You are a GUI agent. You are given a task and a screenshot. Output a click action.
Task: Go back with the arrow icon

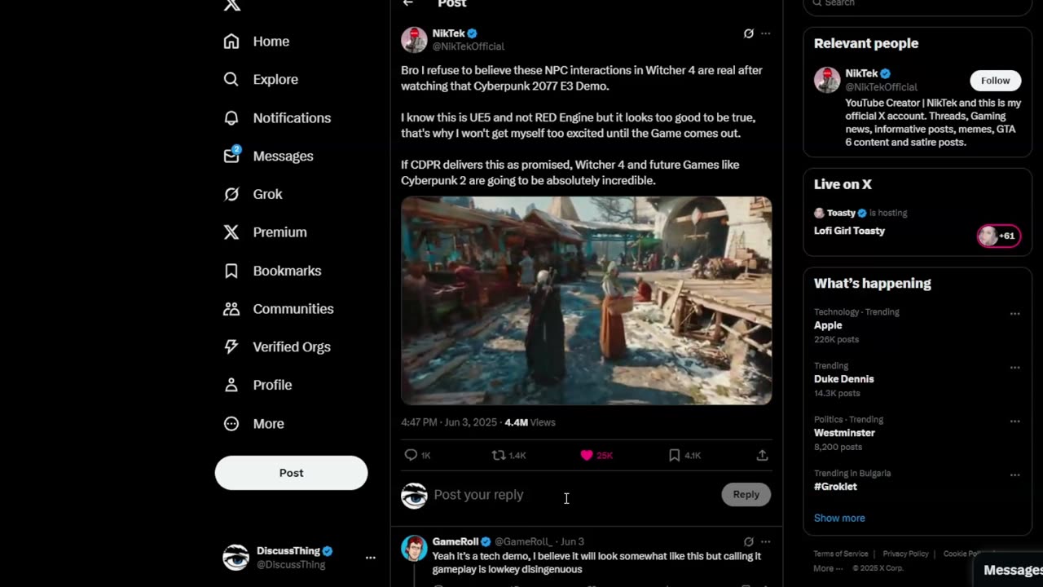(x=408, y=4)
